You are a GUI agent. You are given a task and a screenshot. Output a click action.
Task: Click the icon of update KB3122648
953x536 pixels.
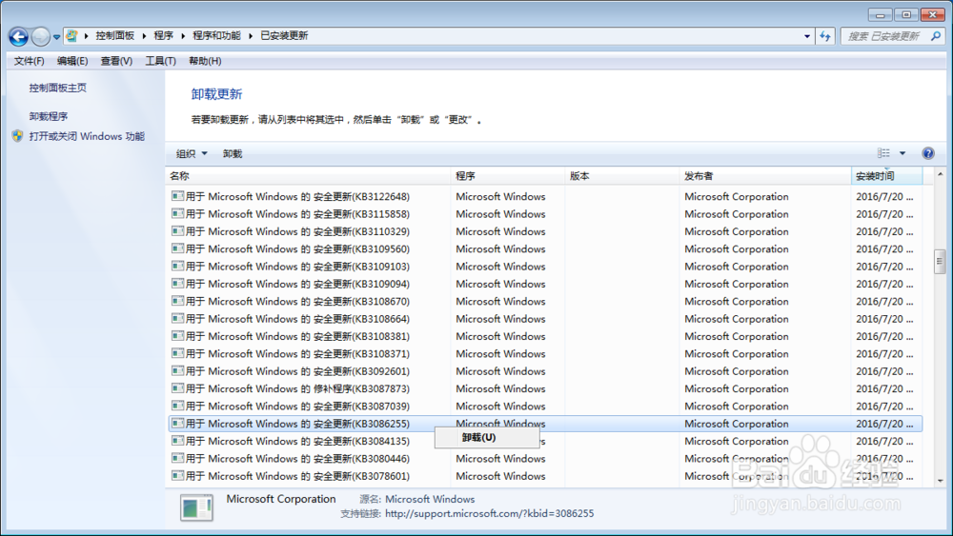177,196
